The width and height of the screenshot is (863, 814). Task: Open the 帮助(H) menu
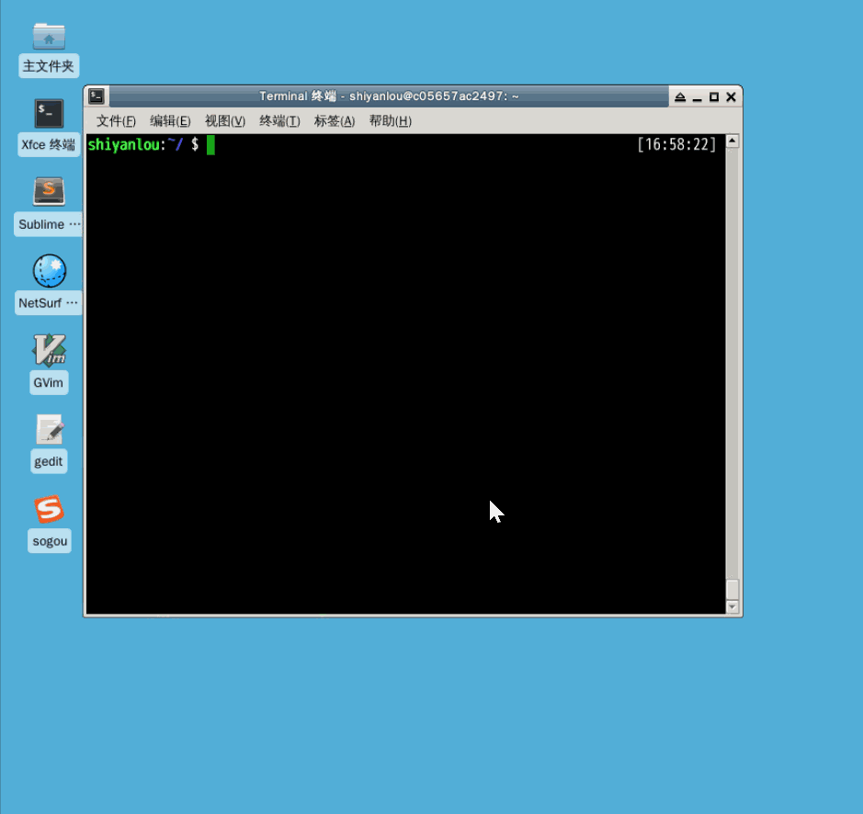pyautogui.click(x=391, y=121)
